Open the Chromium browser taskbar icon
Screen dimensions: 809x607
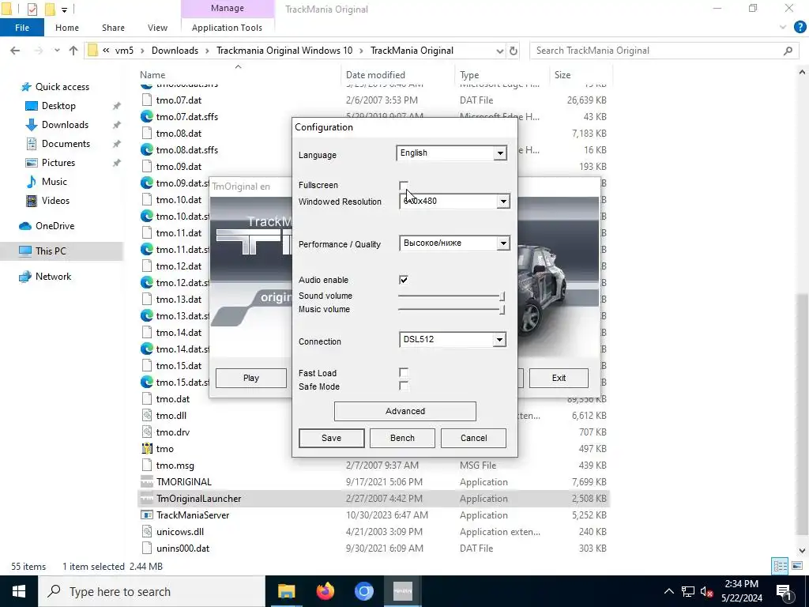[363, 591]
